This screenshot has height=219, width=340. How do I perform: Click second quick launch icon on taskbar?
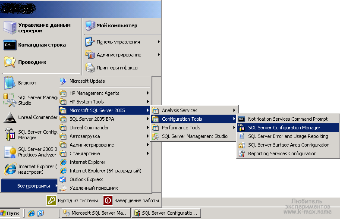coord(41,213)
